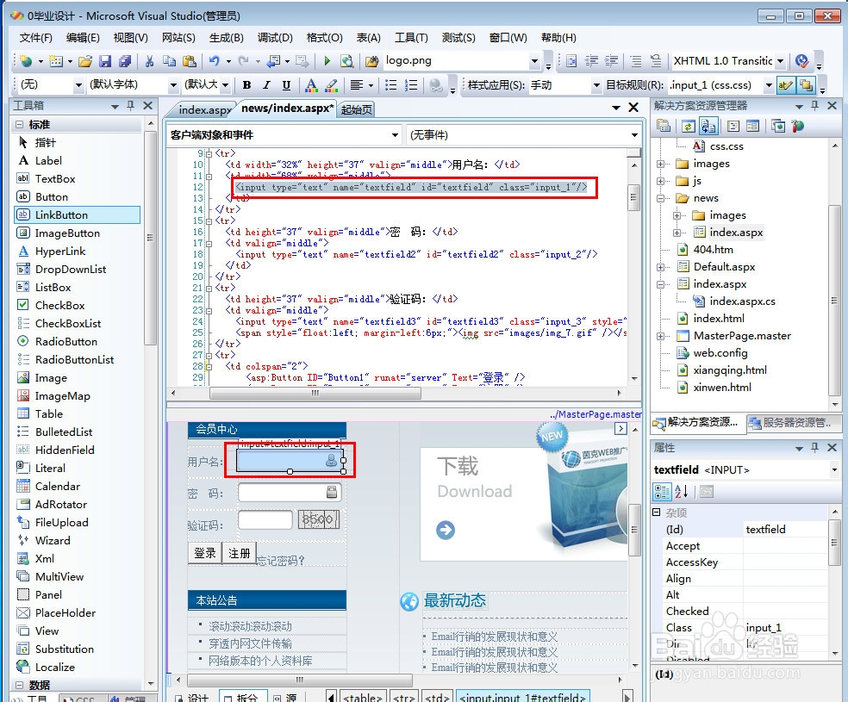
Task: Click the numbered list icon
Action: click(x=411, y=85)
